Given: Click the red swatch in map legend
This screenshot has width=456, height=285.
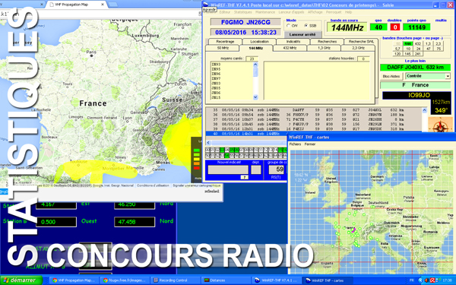Looking at the screenshot, I should [197, 168].
